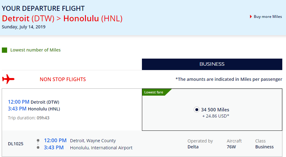
Task: Click the red airplane icon
Action: click(8, 79)
